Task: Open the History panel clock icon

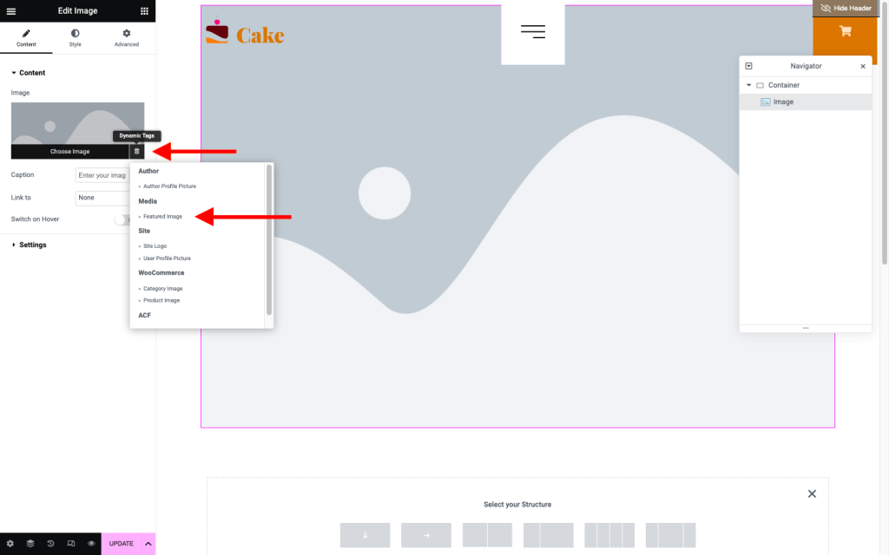Action: click(50, 544)
